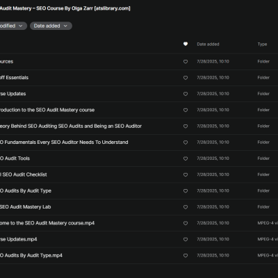Click the date added value of the 'urces' row
Viewport: 278px width, 278px height.
point(213,62)
